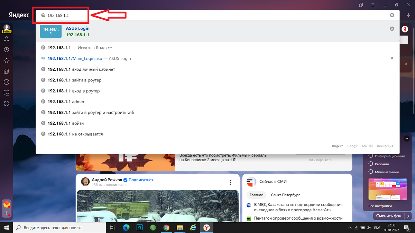Switch search engine to Mail.Ru

(x=368, y=146)
